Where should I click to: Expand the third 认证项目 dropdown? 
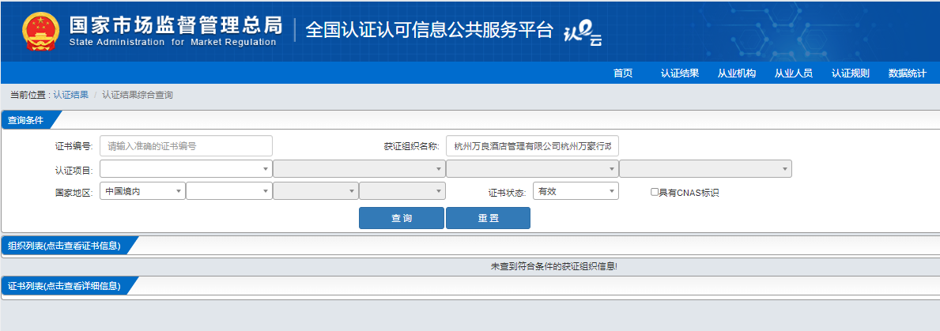tap(532, 169)
